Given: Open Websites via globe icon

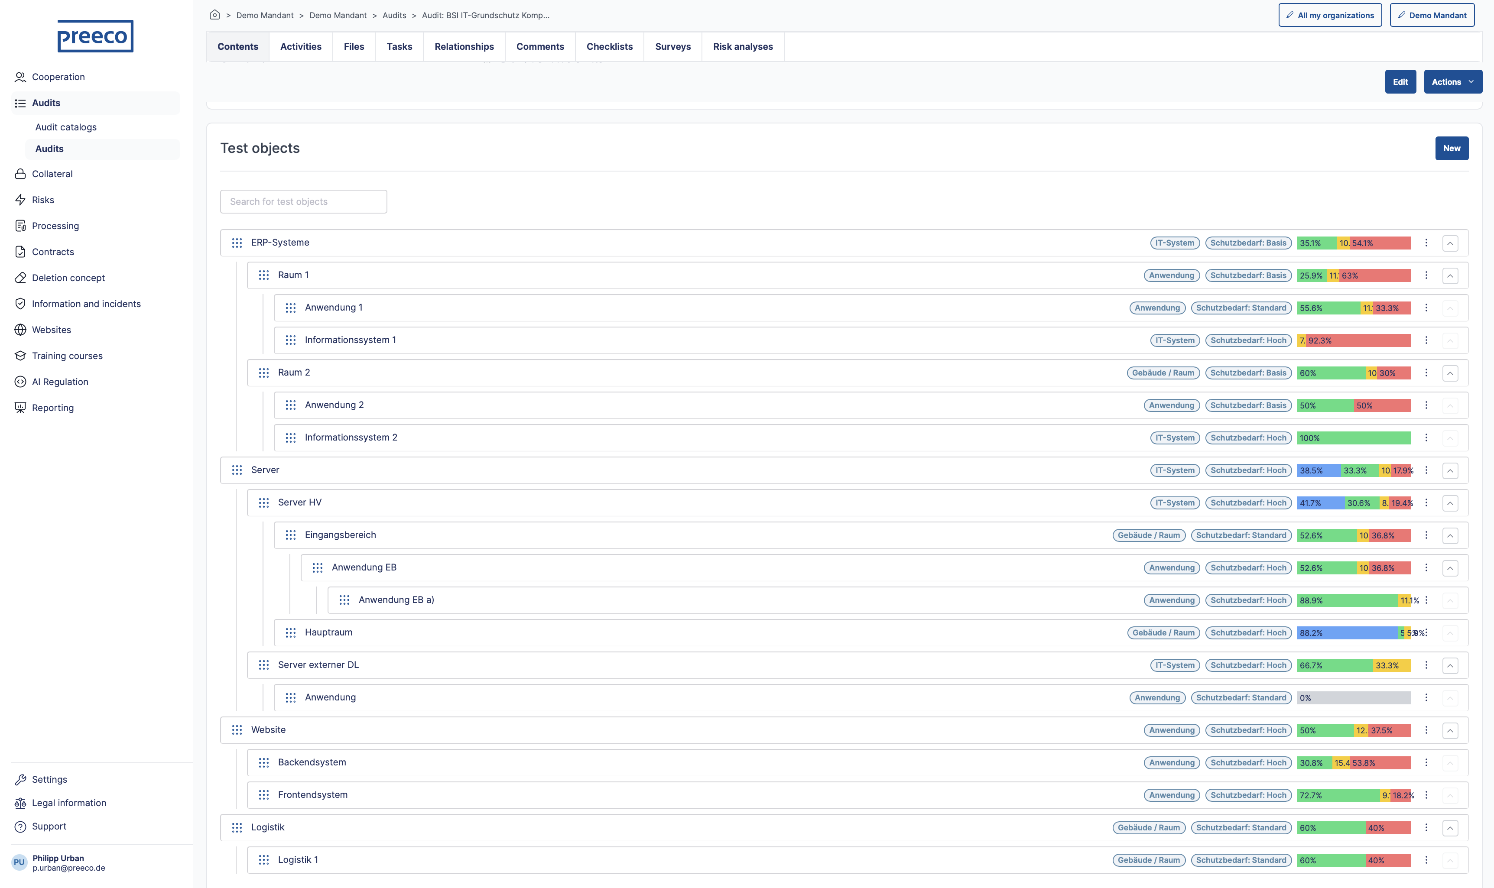Looking at the screenshot, I should pyautogui.click(x=20, y=330).
